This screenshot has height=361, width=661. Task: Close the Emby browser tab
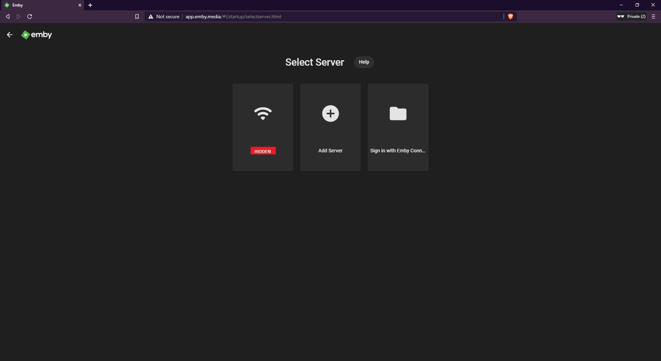(80, 5)
